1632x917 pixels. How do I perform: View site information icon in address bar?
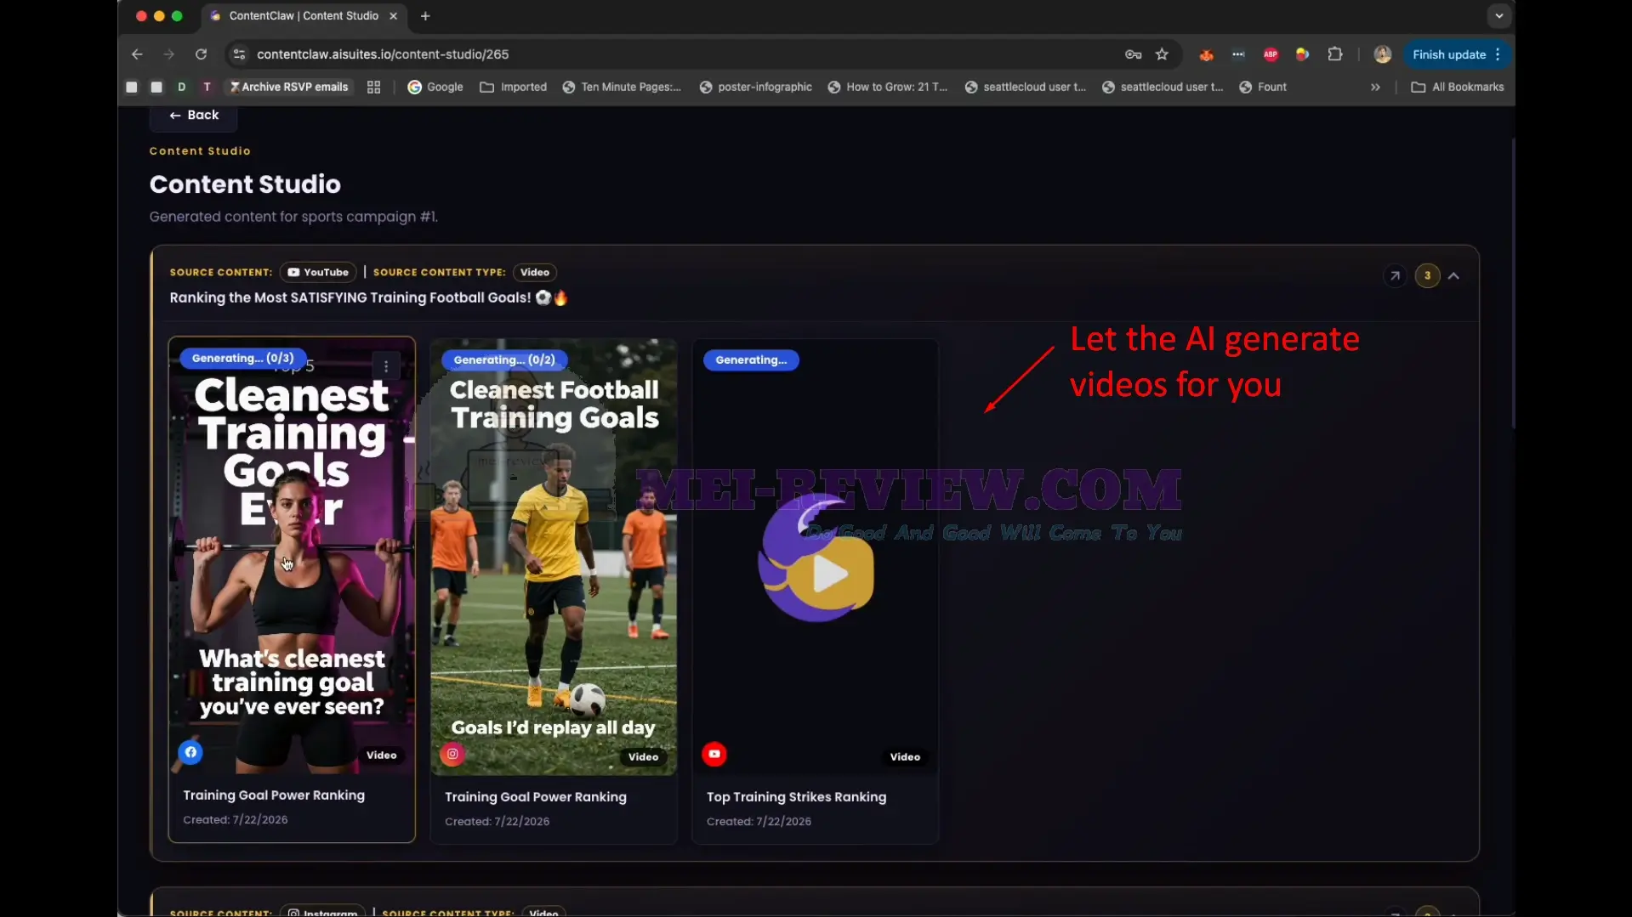pos(239,54)
